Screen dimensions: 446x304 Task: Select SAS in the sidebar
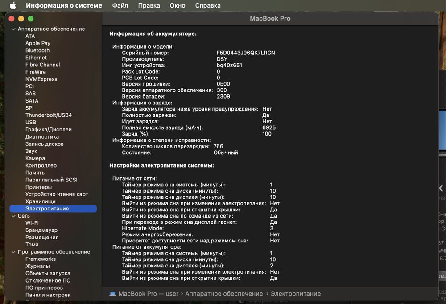(x=30, y=94)
